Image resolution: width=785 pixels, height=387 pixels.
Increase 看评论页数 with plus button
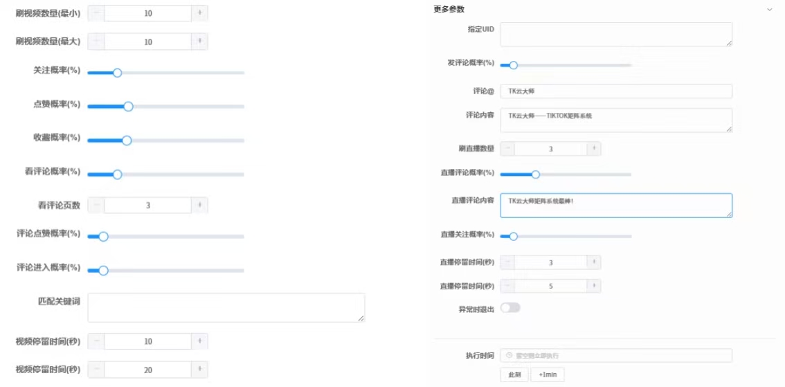coord(199,205)
